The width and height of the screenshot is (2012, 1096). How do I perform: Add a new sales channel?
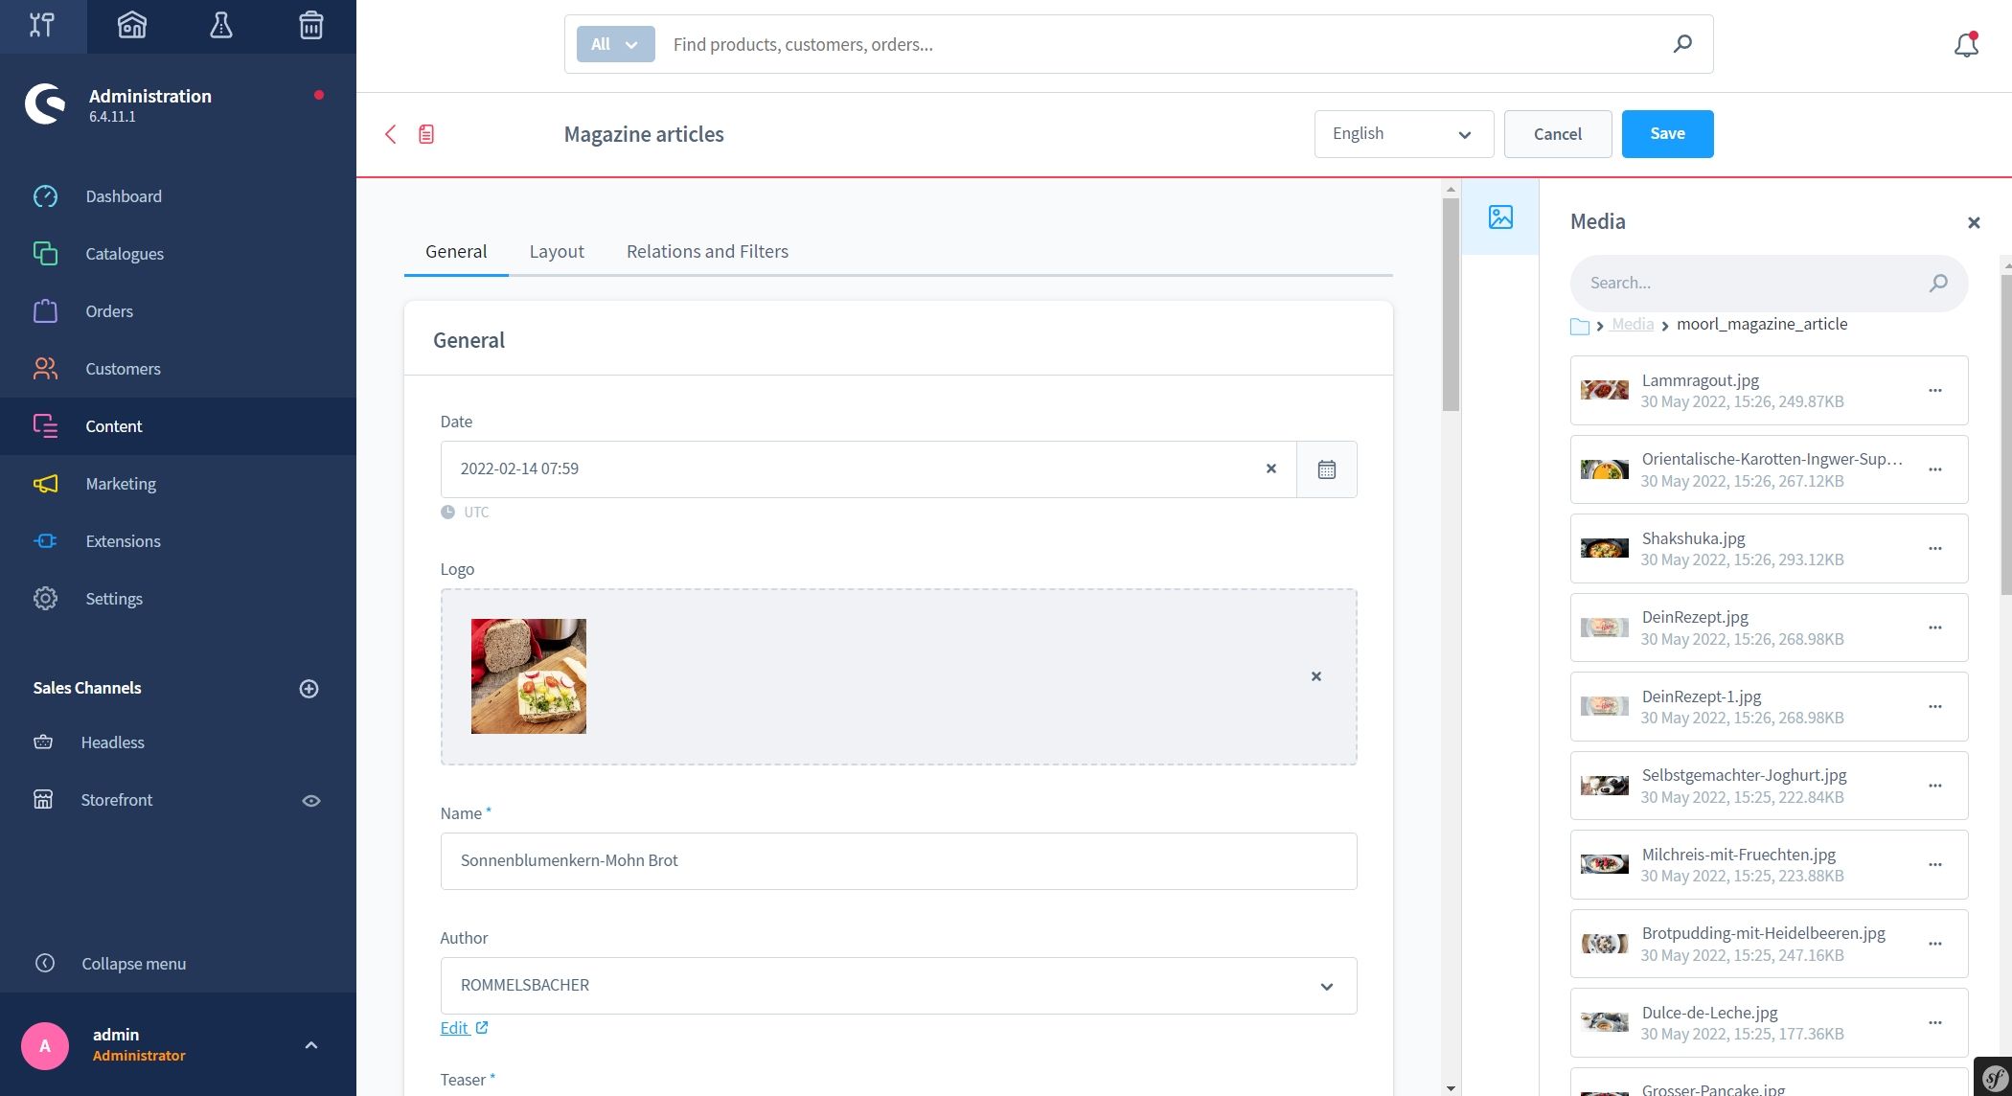click(309, 689)
